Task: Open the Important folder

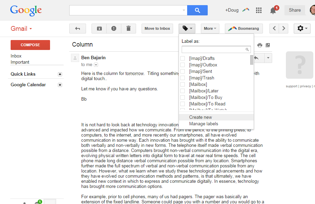Action: [20, 62]
